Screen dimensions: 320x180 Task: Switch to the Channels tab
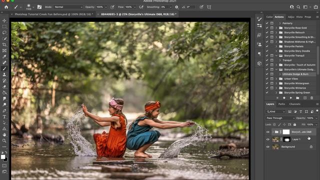pyautogui.click(x=294, y=104)
